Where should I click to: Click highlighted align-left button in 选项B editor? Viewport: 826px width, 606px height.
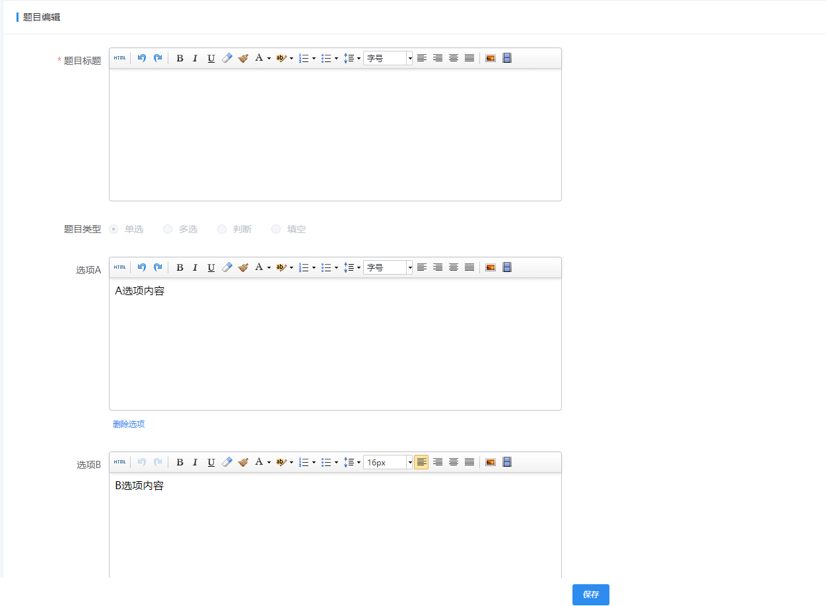421,462
